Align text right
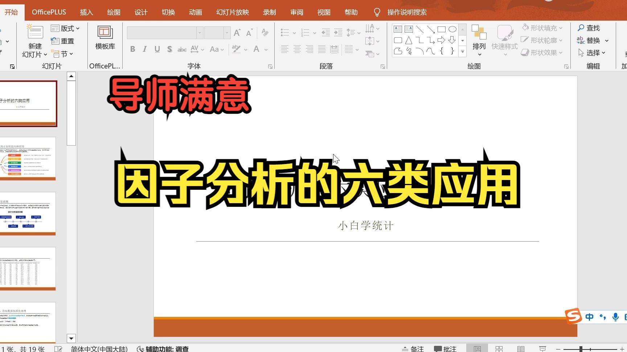The image size is (627, 352). pyautogui.click(x=310, y=49)
